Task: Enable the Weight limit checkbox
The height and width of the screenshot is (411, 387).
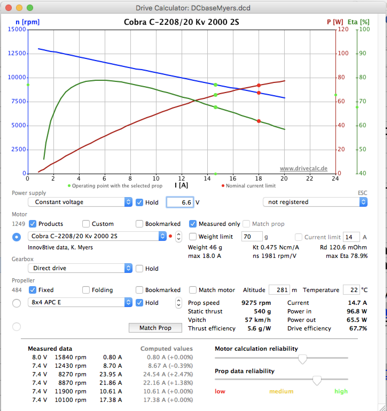Action: (193, 237)
